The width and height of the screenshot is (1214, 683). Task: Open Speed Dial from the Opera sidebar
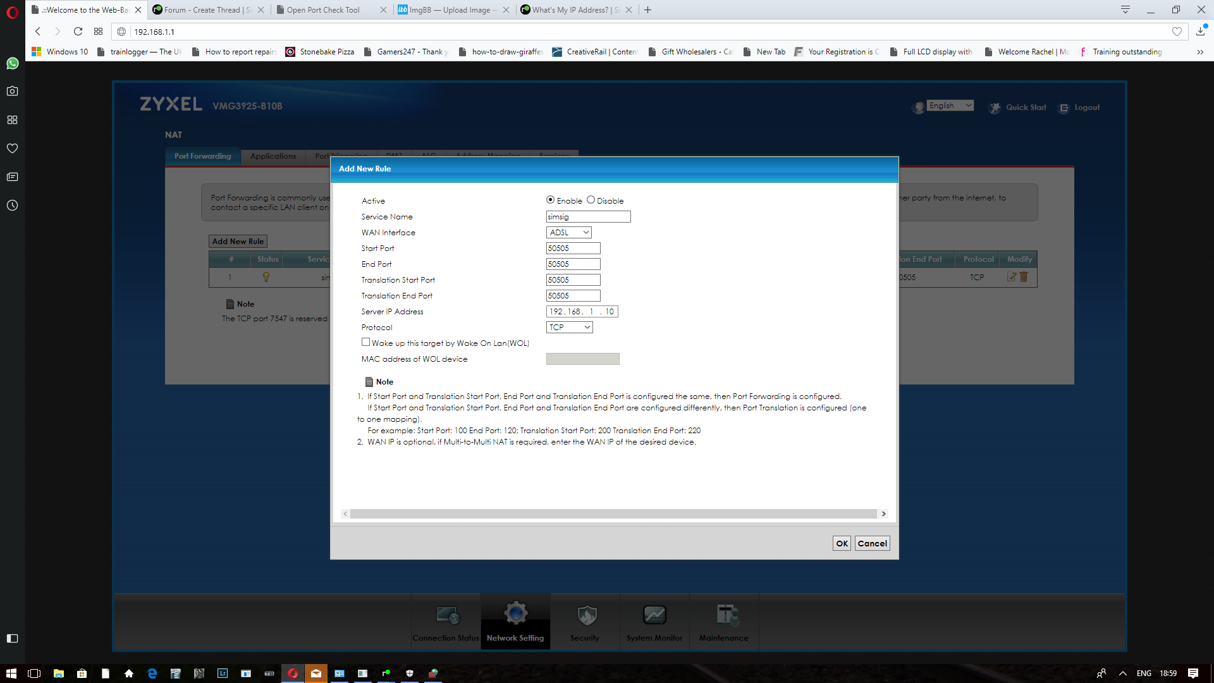coord(12,120)
